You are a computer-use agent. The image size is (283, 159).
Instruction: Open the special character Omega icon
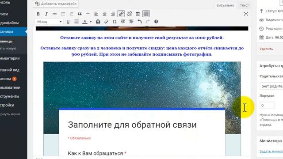tap(115, 22)
